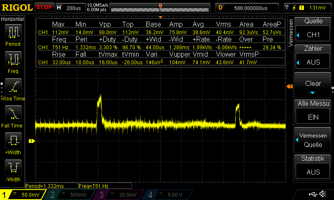334x200 pixels.
Task: Open Vermessen Quelle source menu
Action: pos(313,140)
